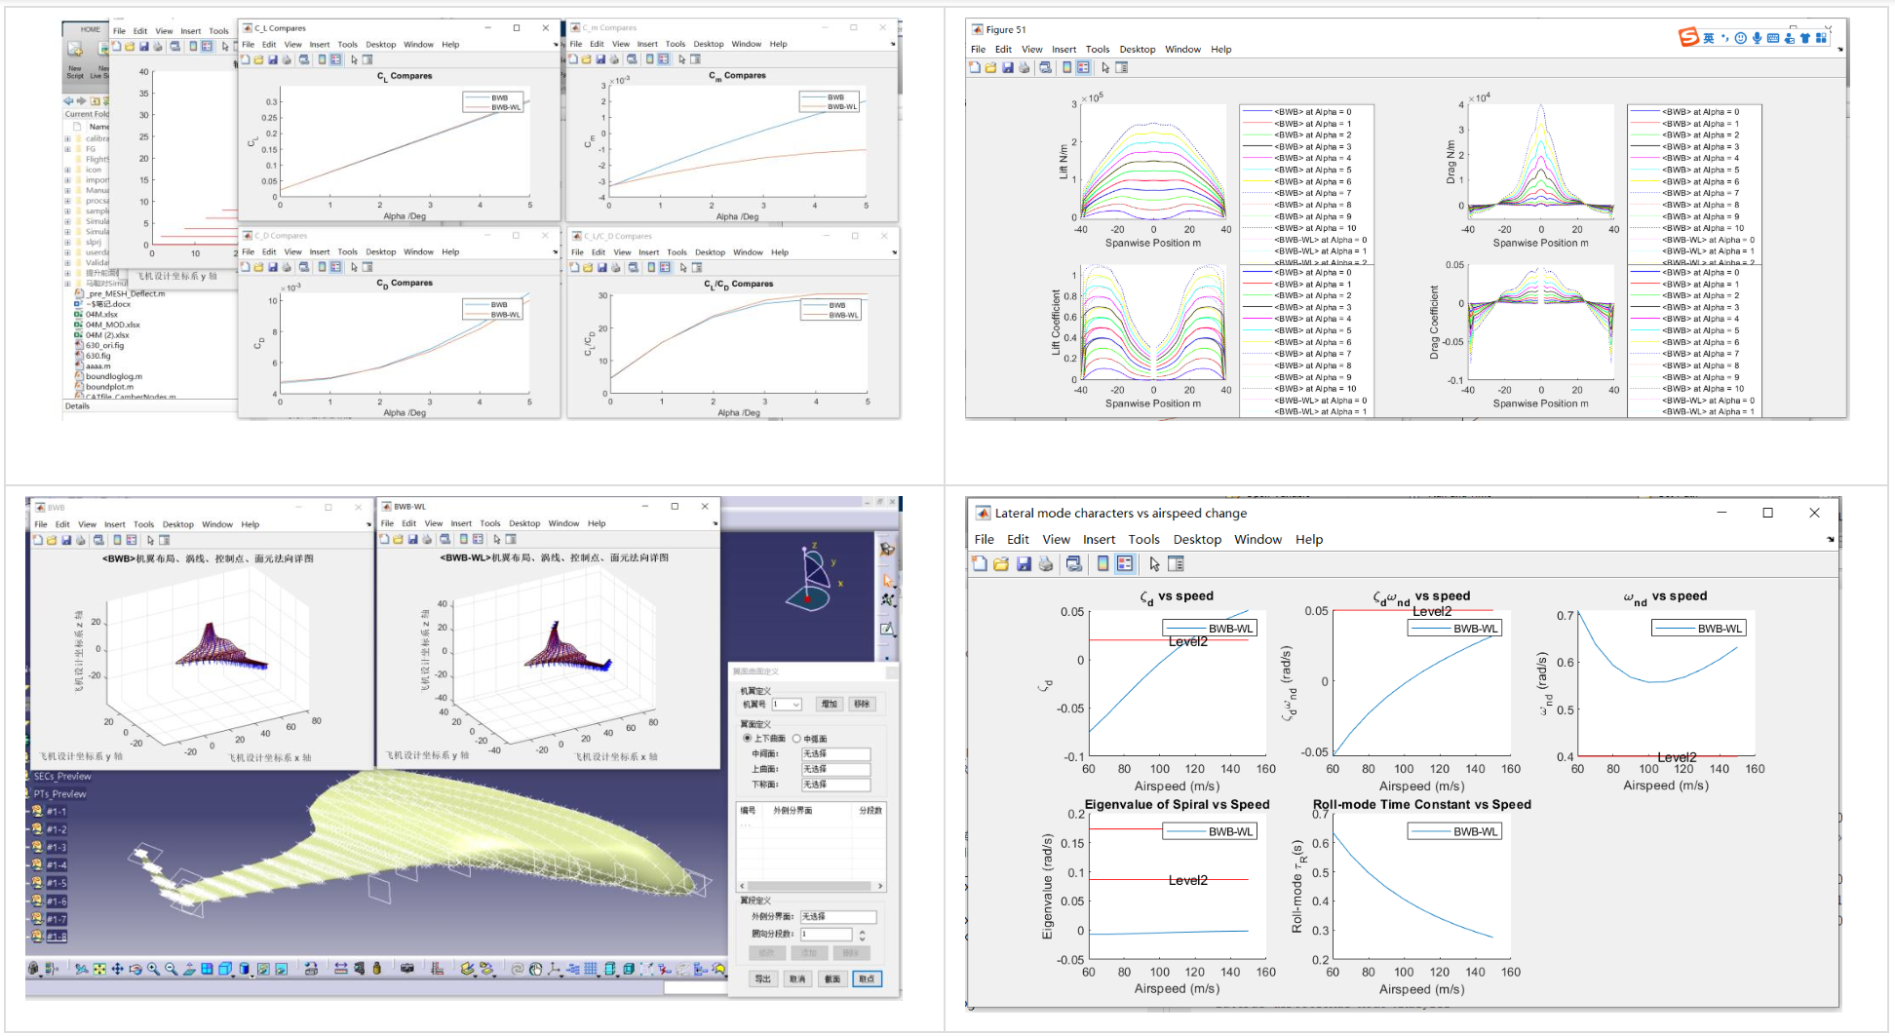Image resolution: width=1895 pixels, height=1035 pixels.
Task: Select the 中弧面 radio button
Action: pos(796,739)
